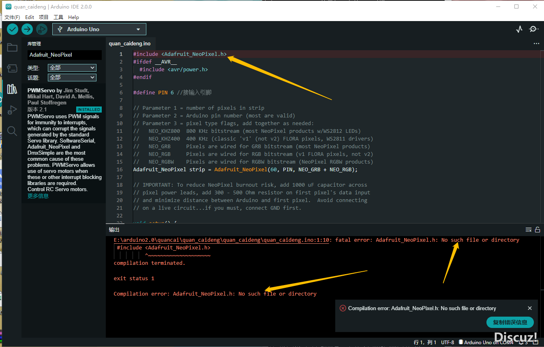Select the quan_caideng.ino tab

(x=130, y=44)
